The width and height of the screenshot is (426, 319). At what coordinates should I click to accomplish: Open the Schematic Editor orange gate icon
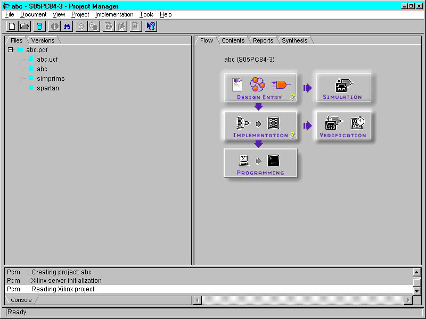pyautogui.click(x=281, y=85)
